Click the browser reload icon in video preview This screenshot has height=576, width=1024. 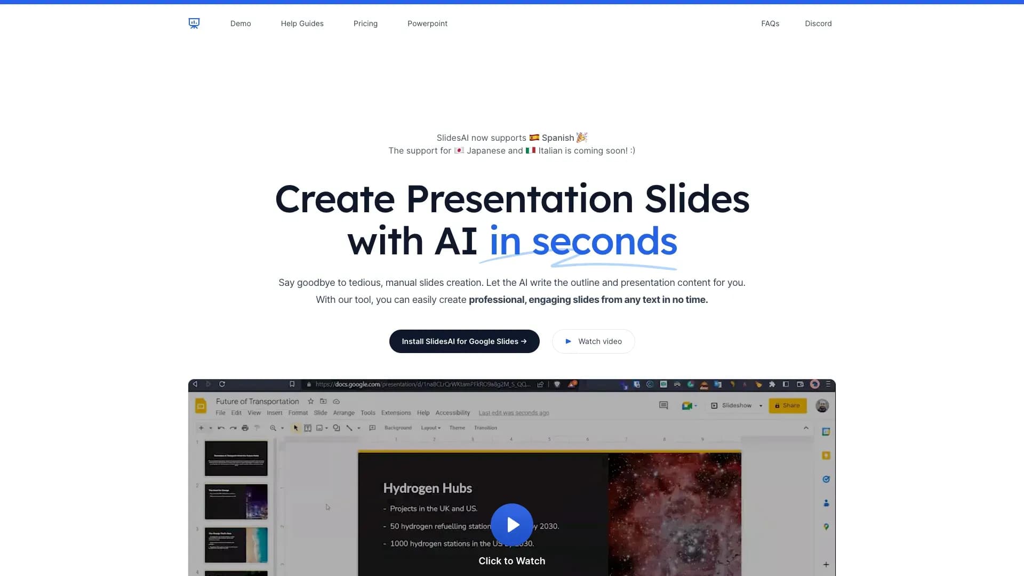click(222, 384)
